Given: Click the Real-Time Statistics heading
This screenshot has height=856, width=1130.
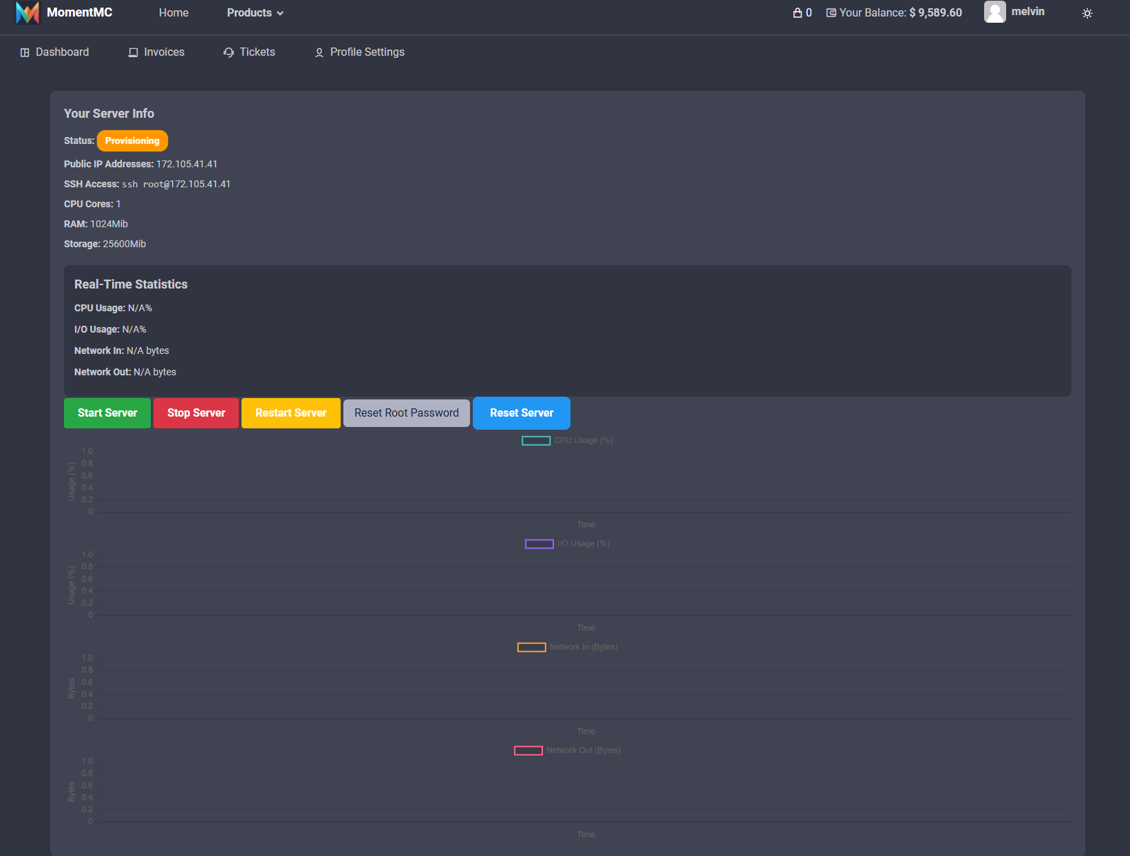Looking at the screenshot, I should [x=131, y=284].
